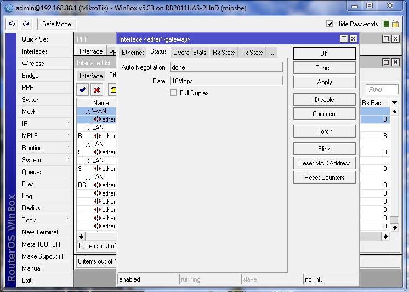Screen dimensions: 409x292
Task: Toggle the Hide Passwords checkbox
Action: 330,24
